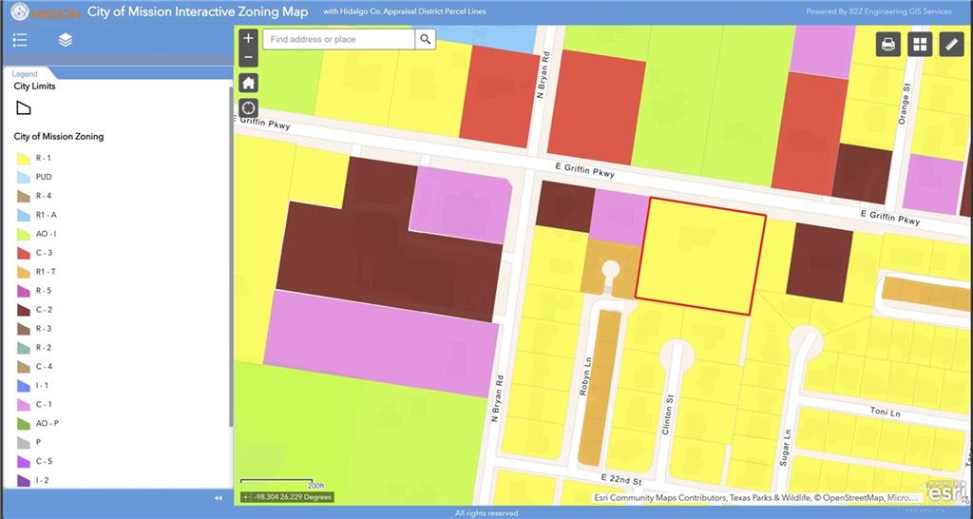This screenshot has height=519, width=973.
Task: Zoom out with the minus button
Action: pos(248,57)
